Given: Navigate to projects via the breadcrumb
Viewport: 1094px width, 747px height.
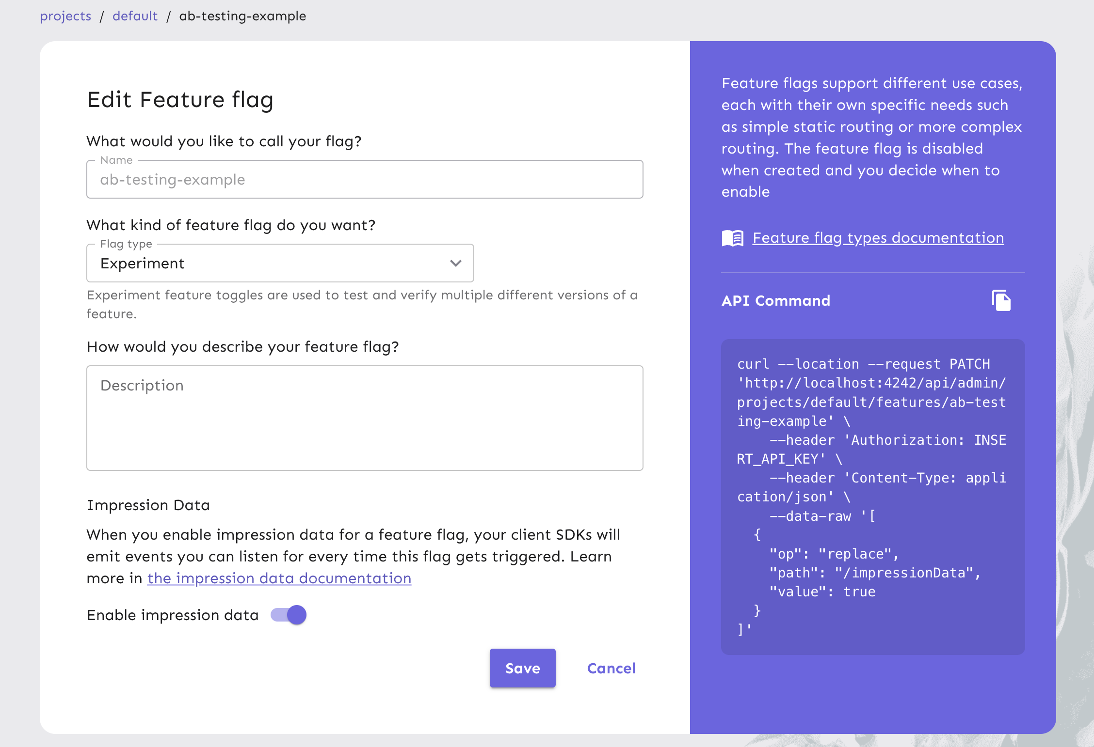Looking at the screenshot, I should 65,16.
